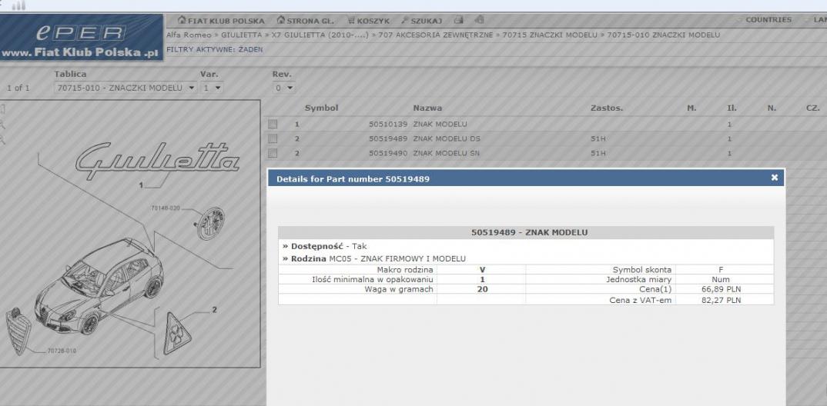Screen dimensions: 827x406
Task: Click Rodzina MC05 - ZNAK FIRMOWY line
Action: [374, 258]
